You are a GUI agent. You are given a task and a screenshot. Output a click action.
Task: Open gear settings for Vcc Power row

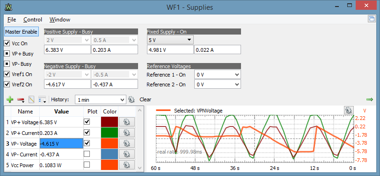126,165
